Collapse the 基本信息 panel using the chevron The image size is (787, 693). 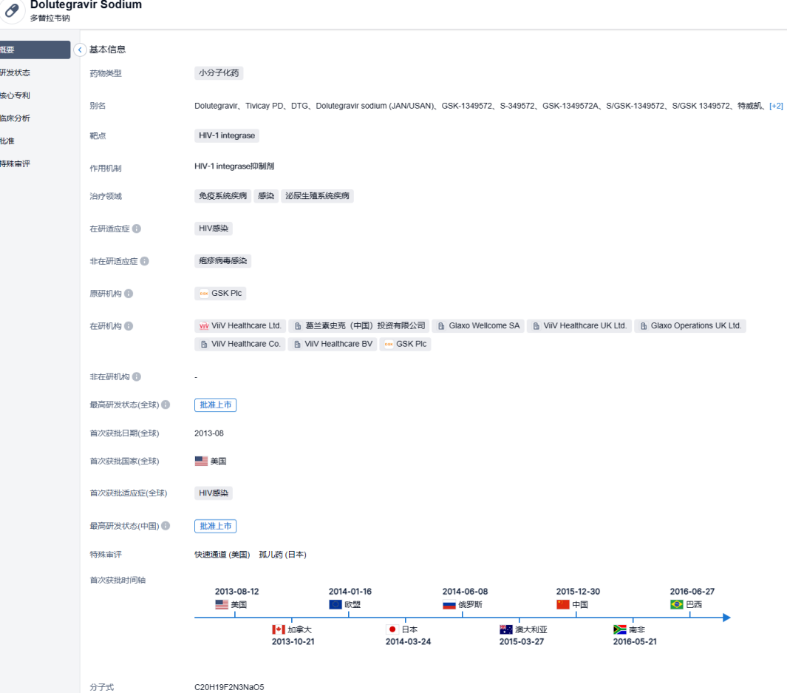(x=79, y=49)
